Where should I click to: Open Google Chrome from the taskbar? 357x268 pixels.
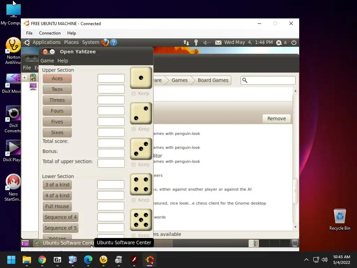click(42, 260)
